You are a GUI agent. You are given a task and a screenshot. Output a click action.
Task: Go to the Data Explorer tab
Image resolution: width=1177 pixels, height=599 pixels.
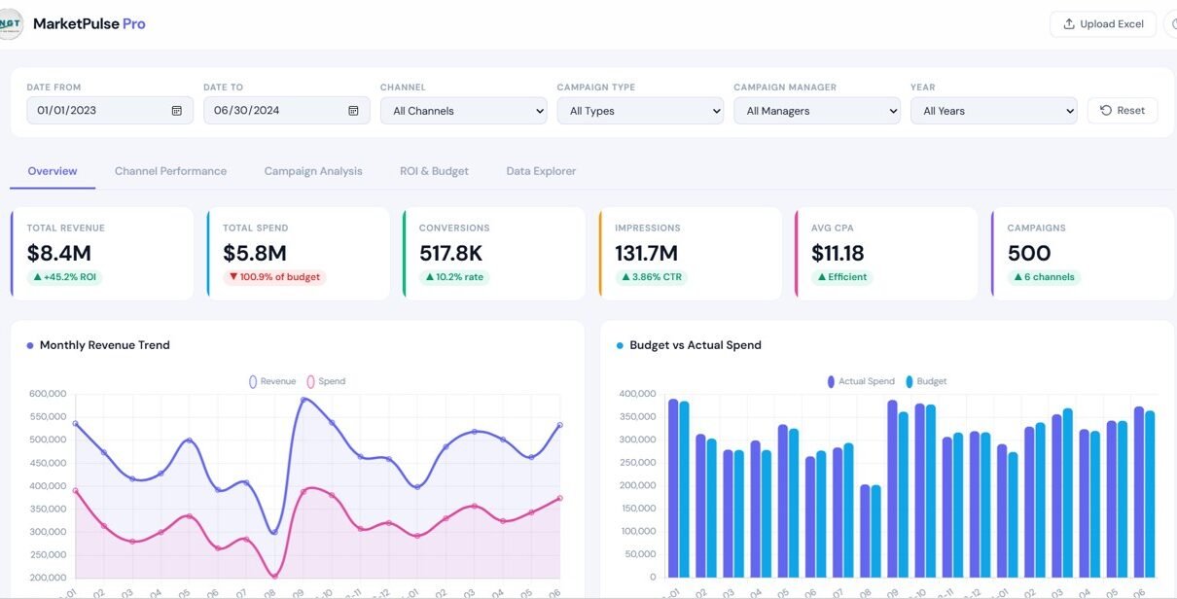point(541,171)
